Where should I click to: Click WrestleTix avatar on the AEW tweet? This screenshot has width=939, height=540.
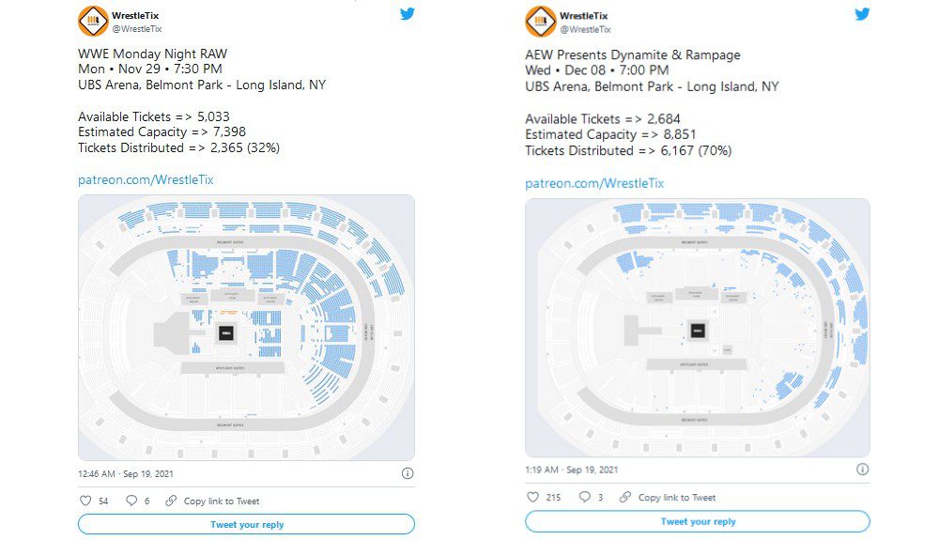[x=540, y=22]
